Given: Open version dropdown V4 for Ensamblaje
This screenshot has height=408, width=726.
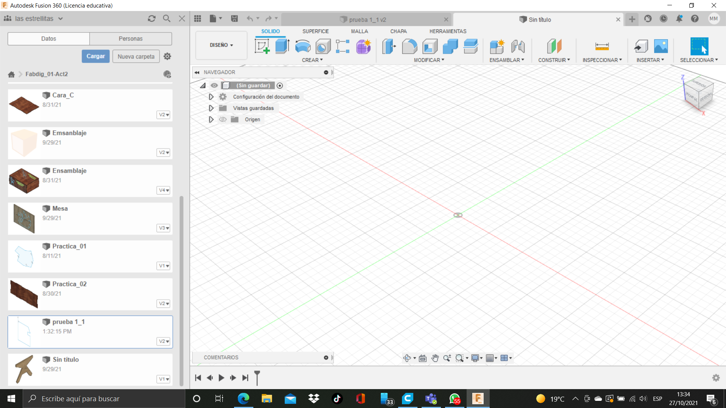Looking at the screenshot, I should pyautogui.click(x=163, y=190).
